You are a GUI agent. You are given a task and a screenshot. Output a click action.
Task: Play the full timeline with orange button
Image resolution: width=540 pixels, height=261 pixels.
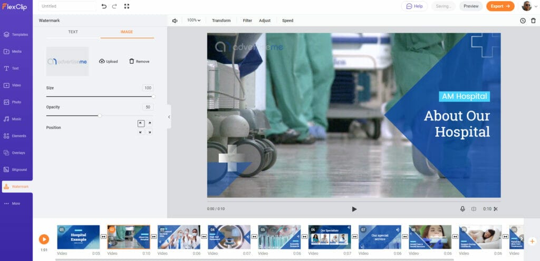point(44,239)
